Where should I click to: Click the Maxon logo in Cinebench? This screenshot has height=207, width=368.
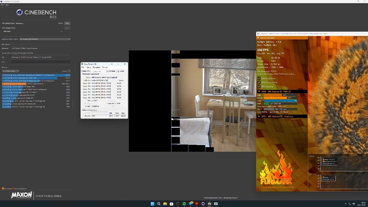point(22,195)
